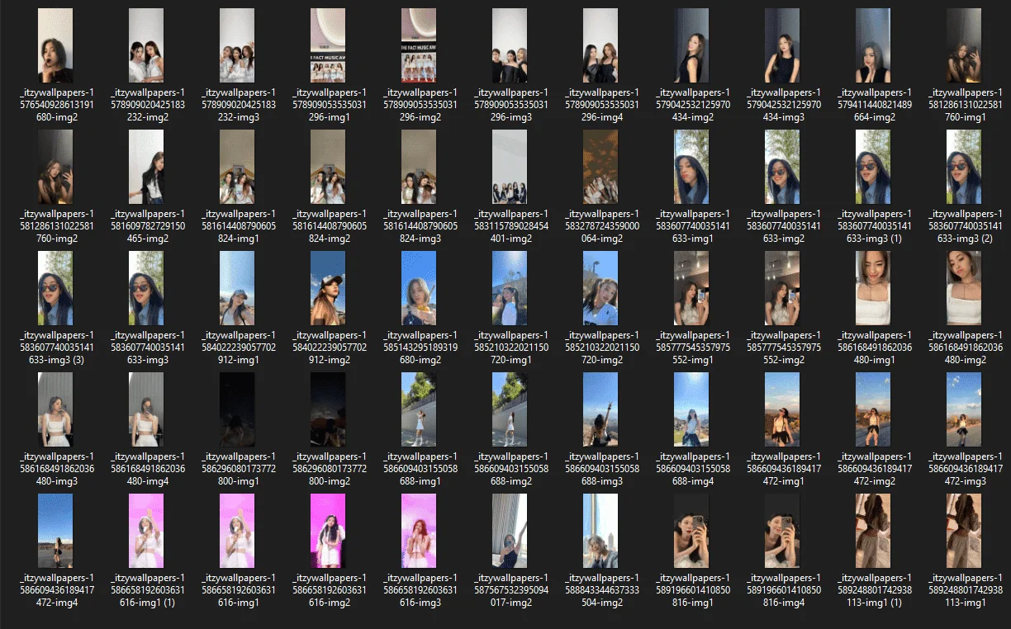
Task: Pick thumbnail of 1581614408790605824-img1
Action: (x=237, y=168)
